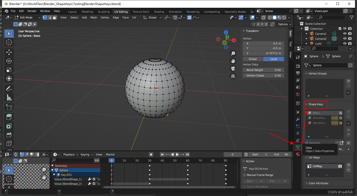Select the Annotate pencil tool
357x196 pixels.
click(x=9, y=88)
